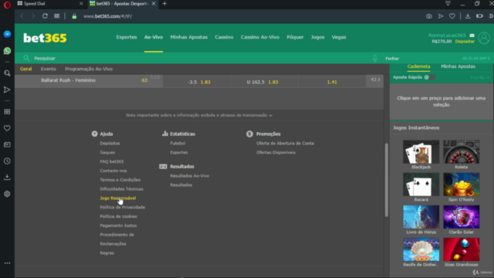This screenshot has width=494, height=278.
Task: Switch to the Geral tab
Action: point(25,69)
